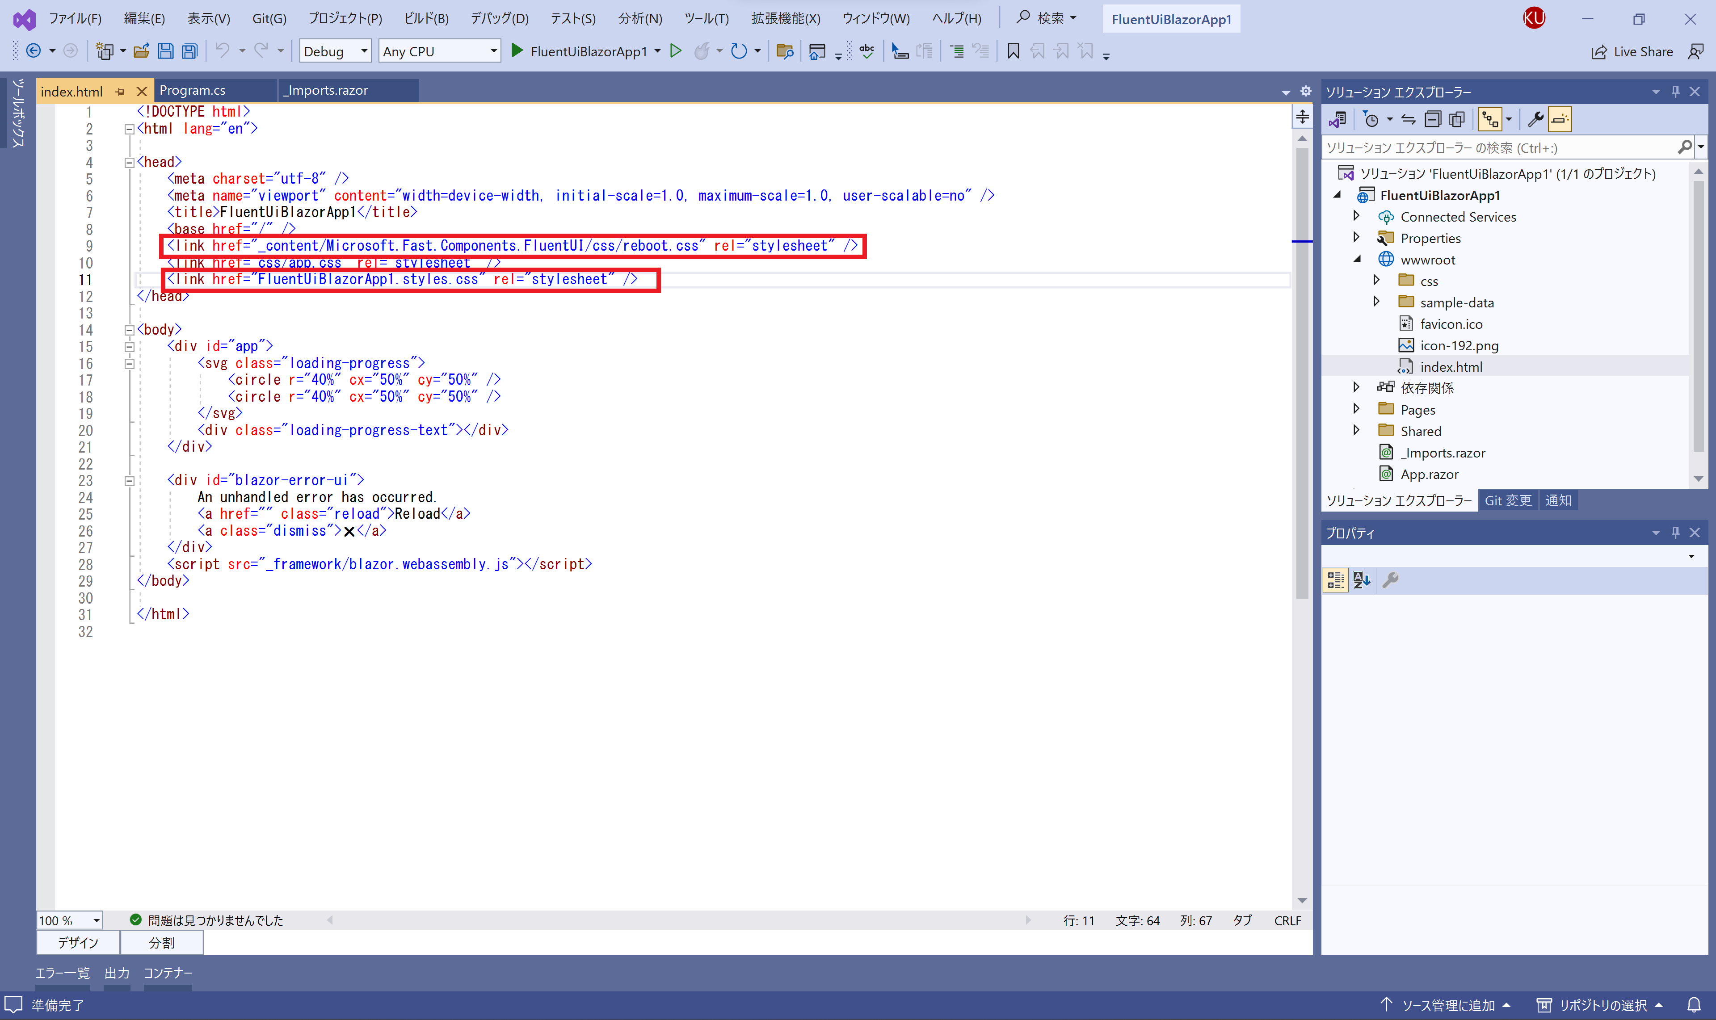Click the Open File folder icon
This screenshot has height=1020, width=1716.
click(142, 51)
